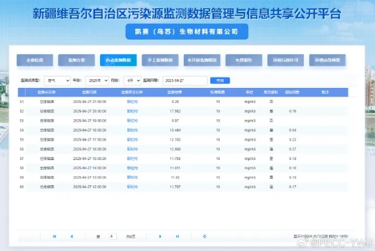Go to next page of results
Viewport: 375px width, 251px height.
click(160, 237)
